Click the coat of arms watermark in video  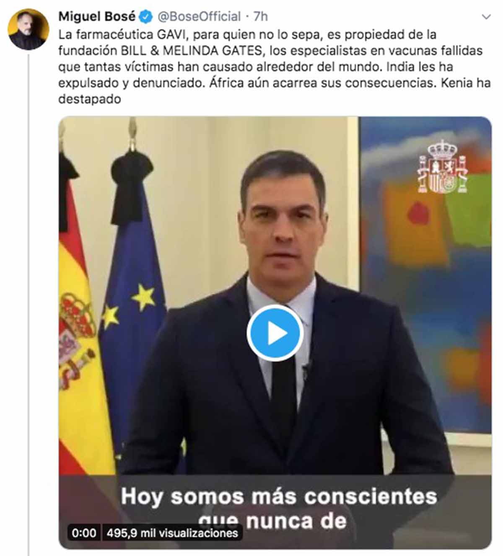442,167
